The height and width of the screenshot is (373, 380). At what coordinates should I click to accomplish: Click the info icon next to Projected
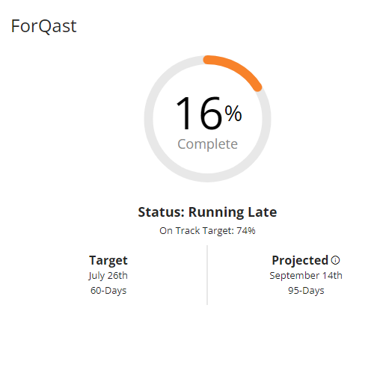point(335,260)
